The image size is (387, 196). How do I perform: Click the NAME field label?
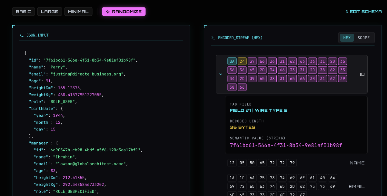pyautogui.click(x=357, y=163)
